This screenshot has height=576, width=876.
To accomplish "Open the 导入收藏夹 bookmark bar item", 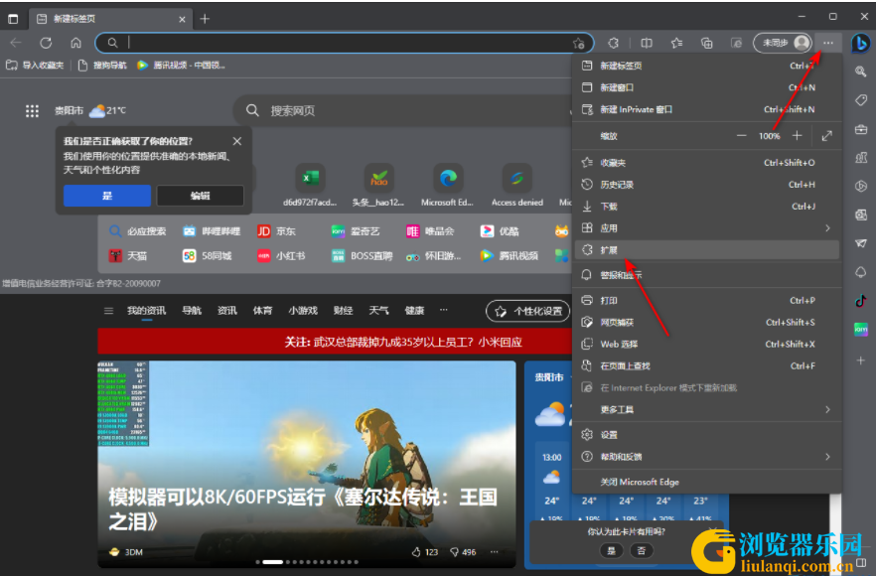I will [x=35, y=66].
